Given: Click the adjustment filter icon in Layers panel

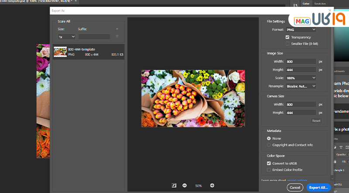Looking at the screenshot, I should click(x=335, y=147).
